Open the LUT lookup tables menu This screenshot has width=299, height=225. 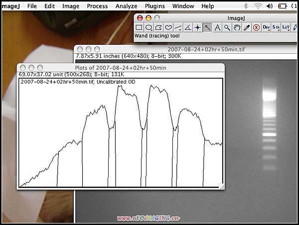[286, 27]
